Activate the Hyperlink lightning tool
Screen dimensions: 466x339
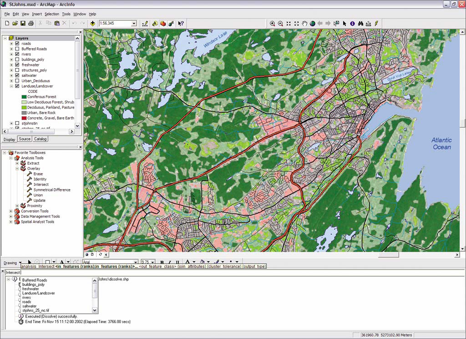click(x=376, y=24)
